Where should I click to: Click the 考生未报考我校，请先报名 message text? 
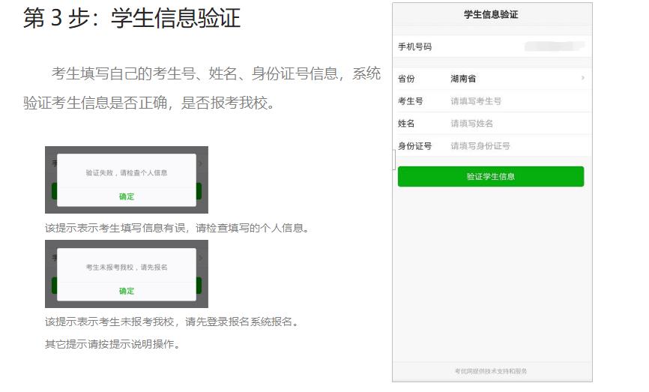[127, 267]
